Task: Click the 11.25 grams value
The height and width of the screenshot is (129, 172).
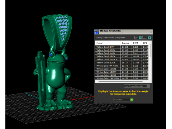Action: [125, 47]
